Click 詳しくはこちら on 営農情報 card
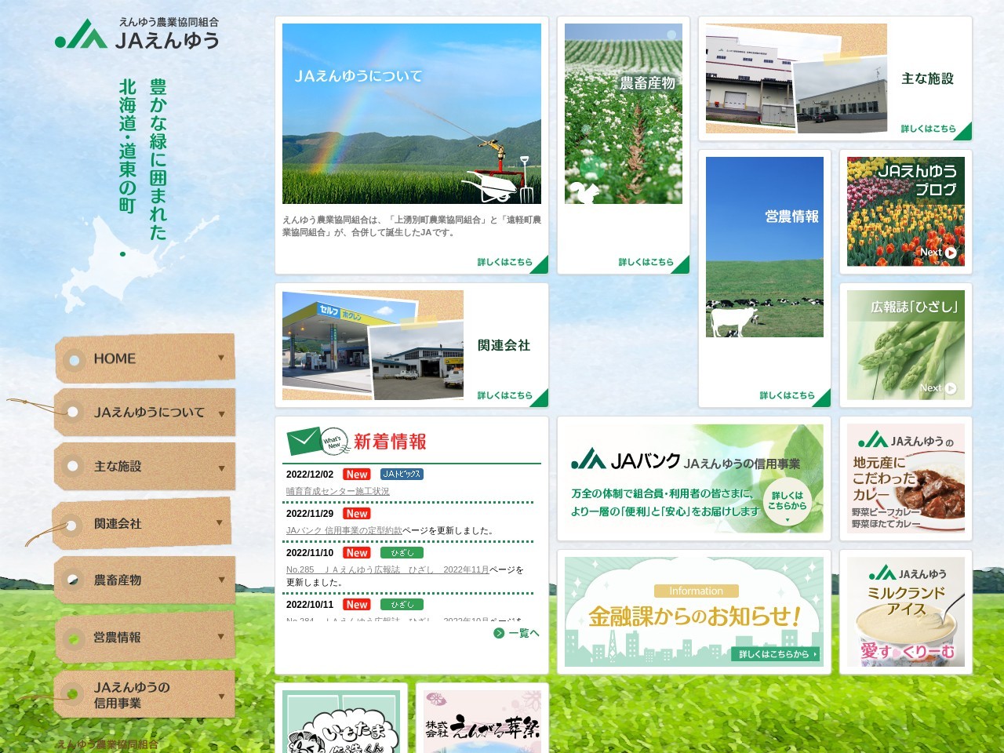This screenshot has width=1004, height=753. point(787,395)
